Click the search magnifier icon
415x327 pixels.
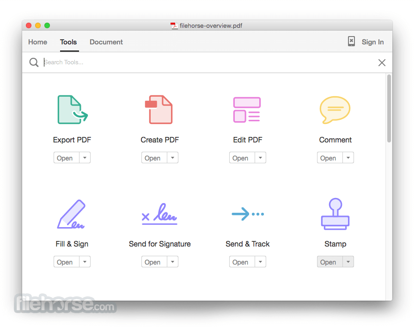34,62
